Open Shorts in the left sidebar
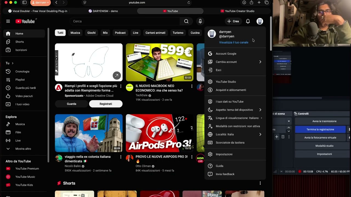The image size is (351, 197). point(24,42)
